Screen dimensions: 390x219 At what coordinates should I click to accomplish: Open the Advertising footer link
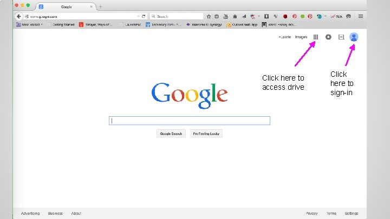(x=30, y=213)
